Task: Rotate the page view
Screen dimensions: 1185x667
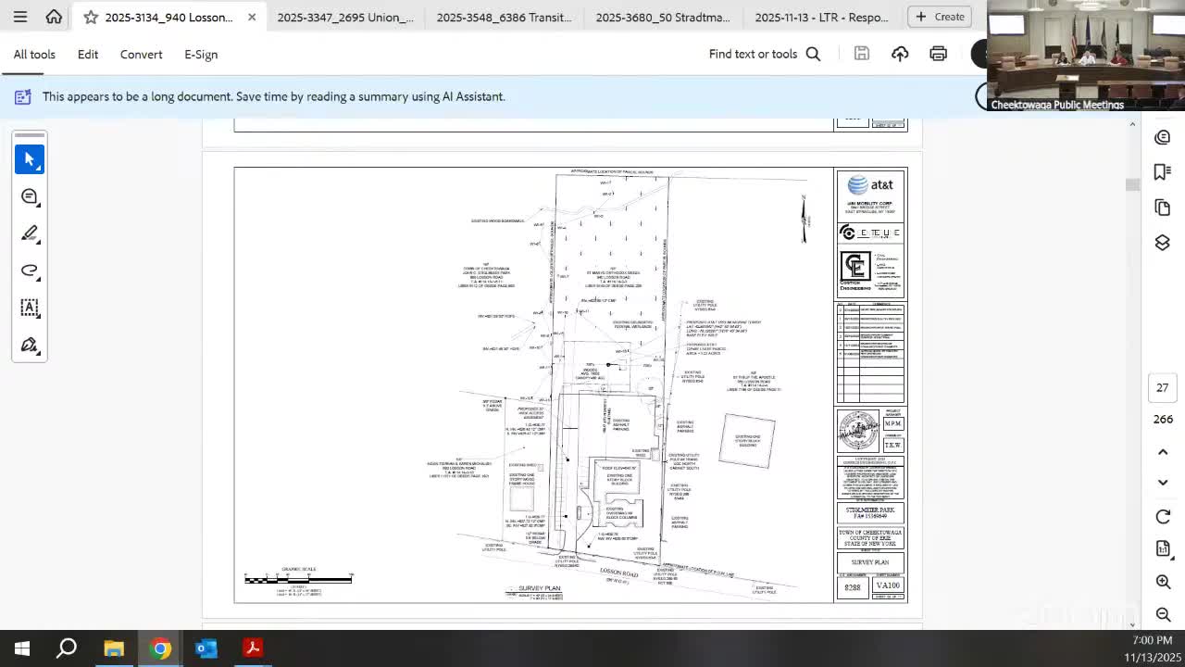Action: click(x=1163, y=517)
